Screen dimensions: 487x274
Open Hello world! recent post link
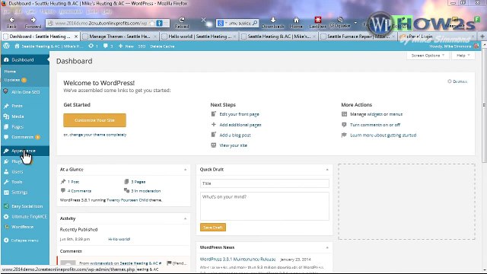click(119, 239)
